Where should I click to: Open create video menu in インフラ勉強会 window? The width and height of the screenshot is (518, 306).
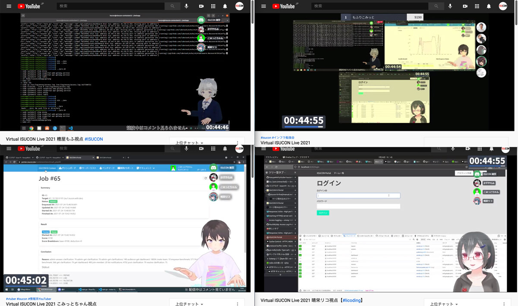point(465,6)
